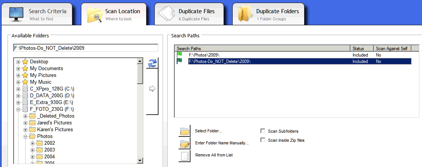This screenshot has width=422, height=167.
Task: Click the Remove All from List icon
Action: (x=184, y=155)
